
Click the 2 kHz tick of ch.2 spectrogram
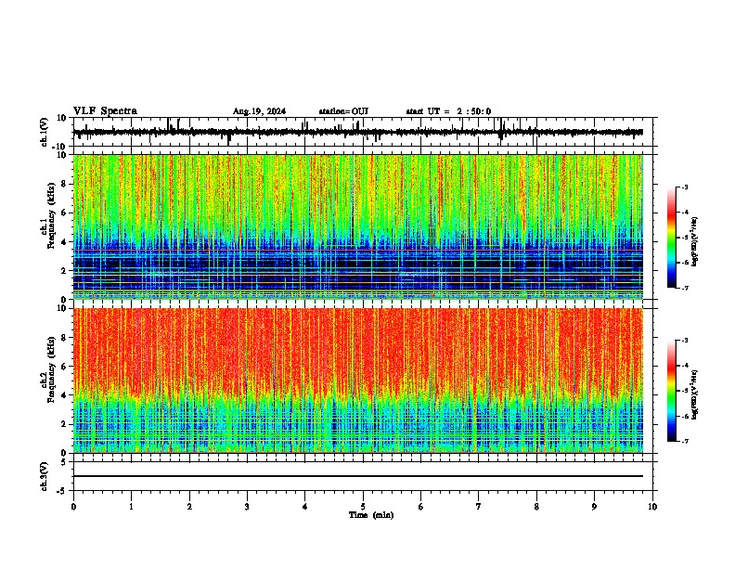tap(64, 424)
